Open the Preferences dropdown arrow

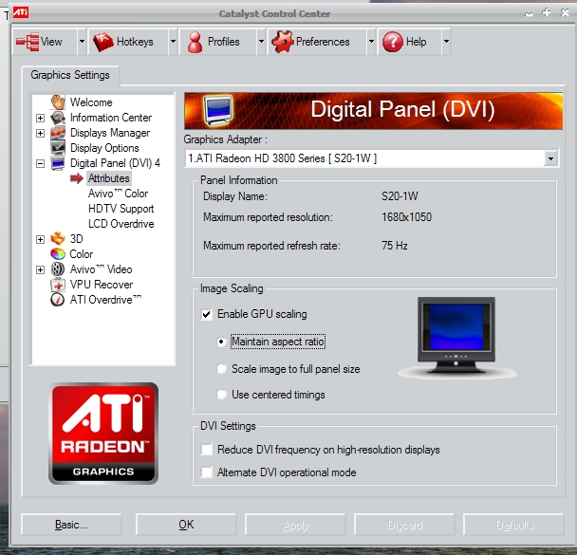pos(371,42)
